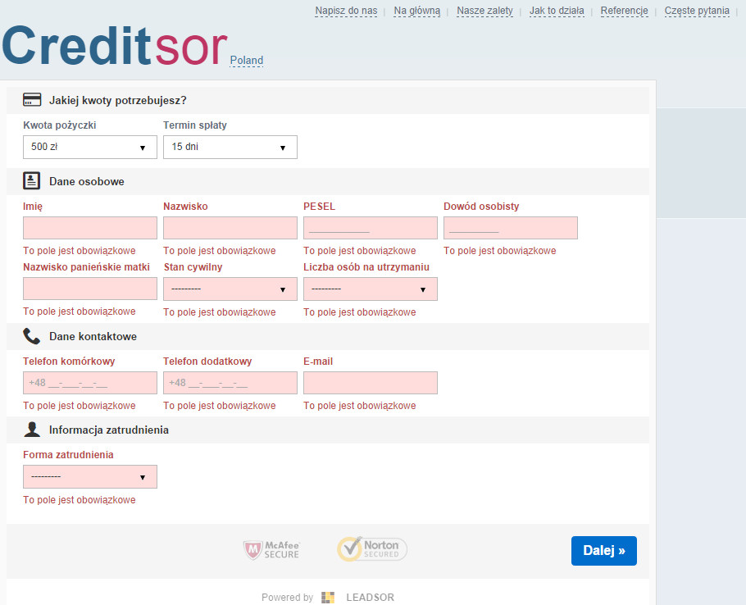746x605 pixels.
Task: Focus the Imię input field
Action: [90, 228]
